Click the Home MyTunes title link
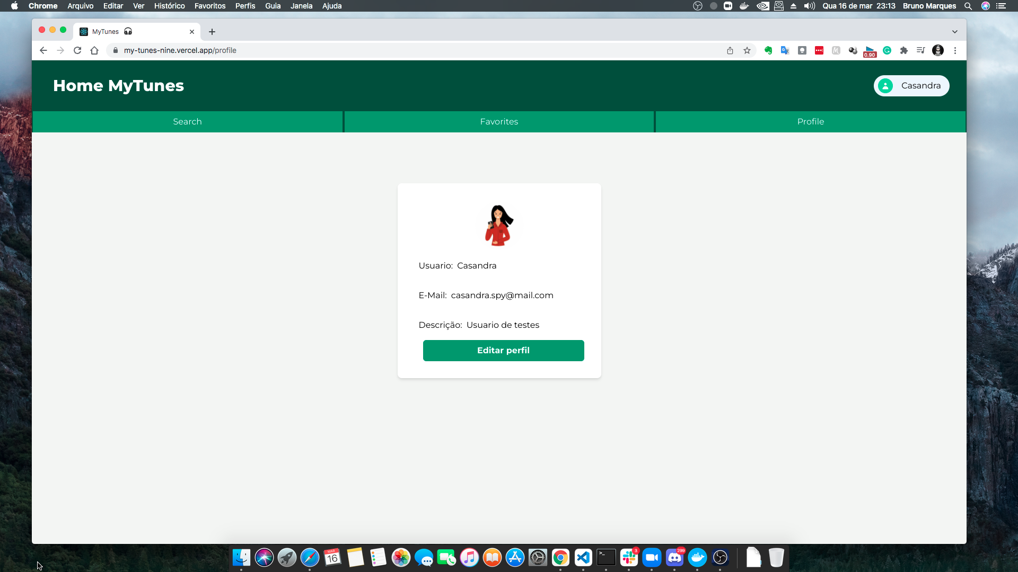The height and width of the screenshot is (572, 1018). pos(118,86)
